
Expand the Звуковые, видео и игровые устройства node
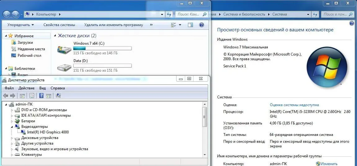(12, 149)
